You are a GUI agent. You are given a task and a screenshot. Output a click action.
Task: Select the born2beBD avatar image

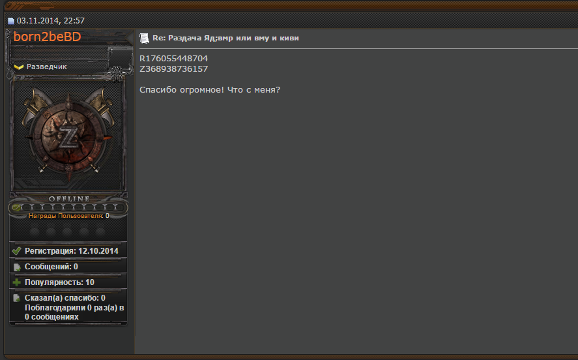click(x=68, y=134)
